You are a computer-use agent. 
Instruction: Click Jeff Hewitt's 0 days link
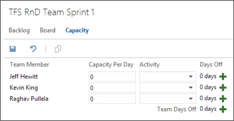pos(208,76)
